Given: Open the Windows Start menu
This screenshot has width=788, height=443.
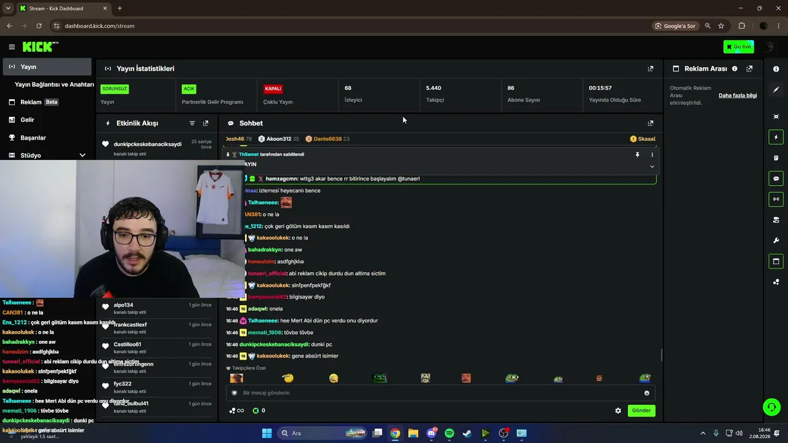Looking at the screenshot, I should coord(267,433).
